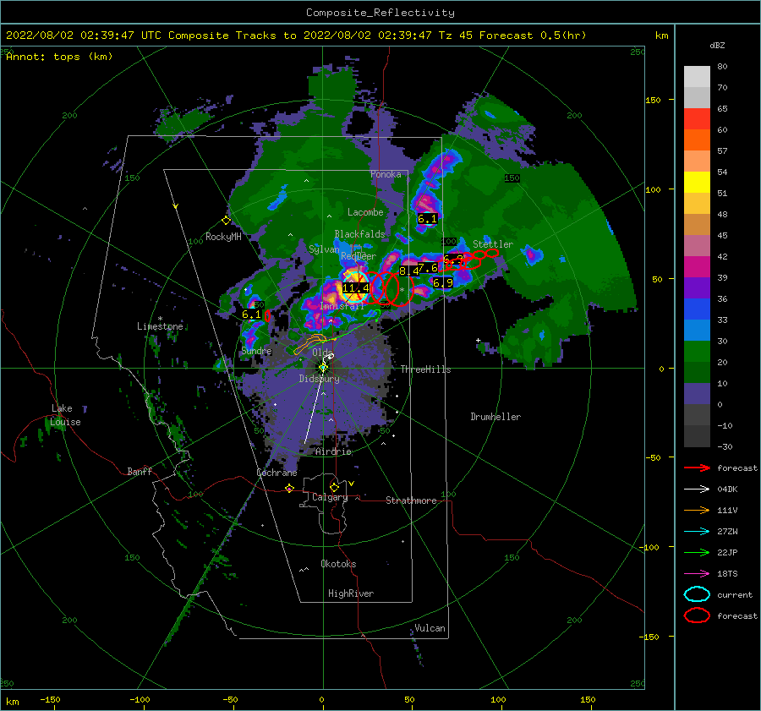Click the Banff town label
This screenshot has width=761, height=711.
pos(140,472)
